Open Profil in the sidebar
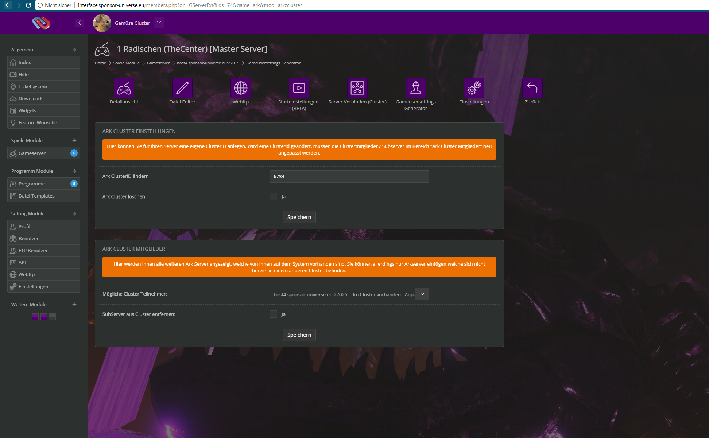Viewport: 709px width, 438px height. click(x=44, y=226)
